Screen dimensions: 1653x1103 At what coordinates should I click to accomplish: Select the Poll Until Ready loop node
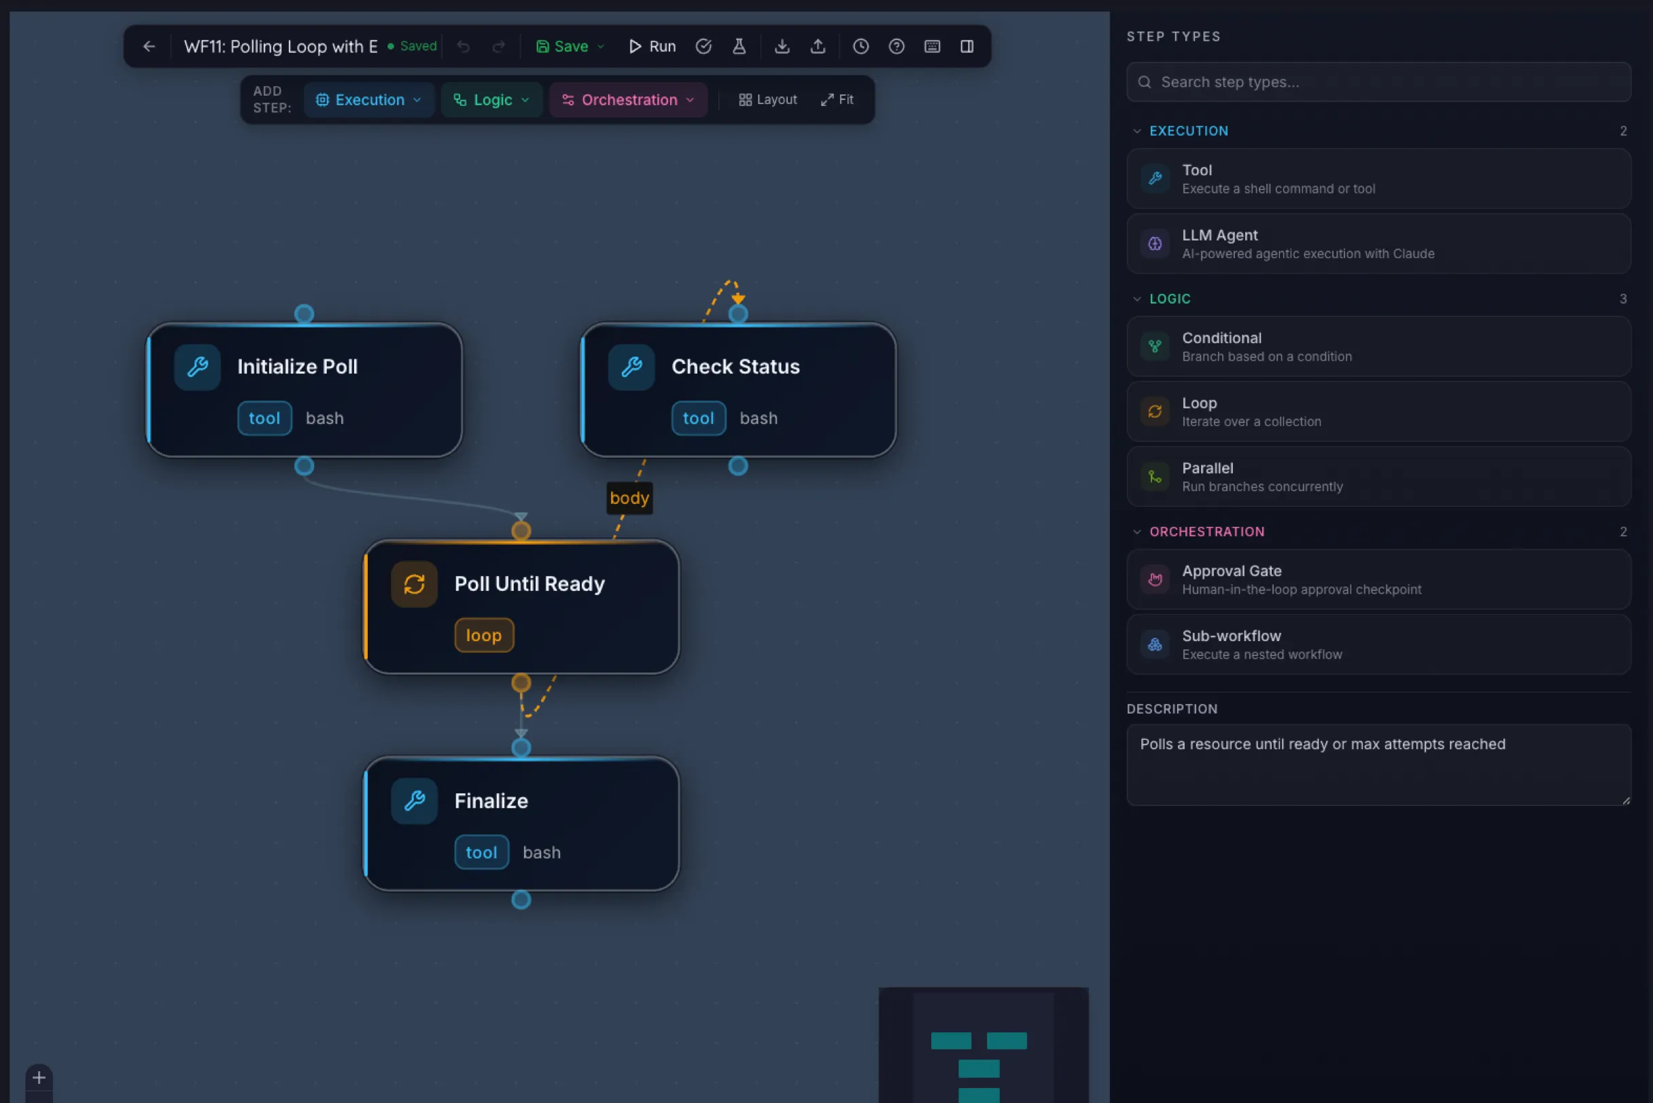pos(521,607)
